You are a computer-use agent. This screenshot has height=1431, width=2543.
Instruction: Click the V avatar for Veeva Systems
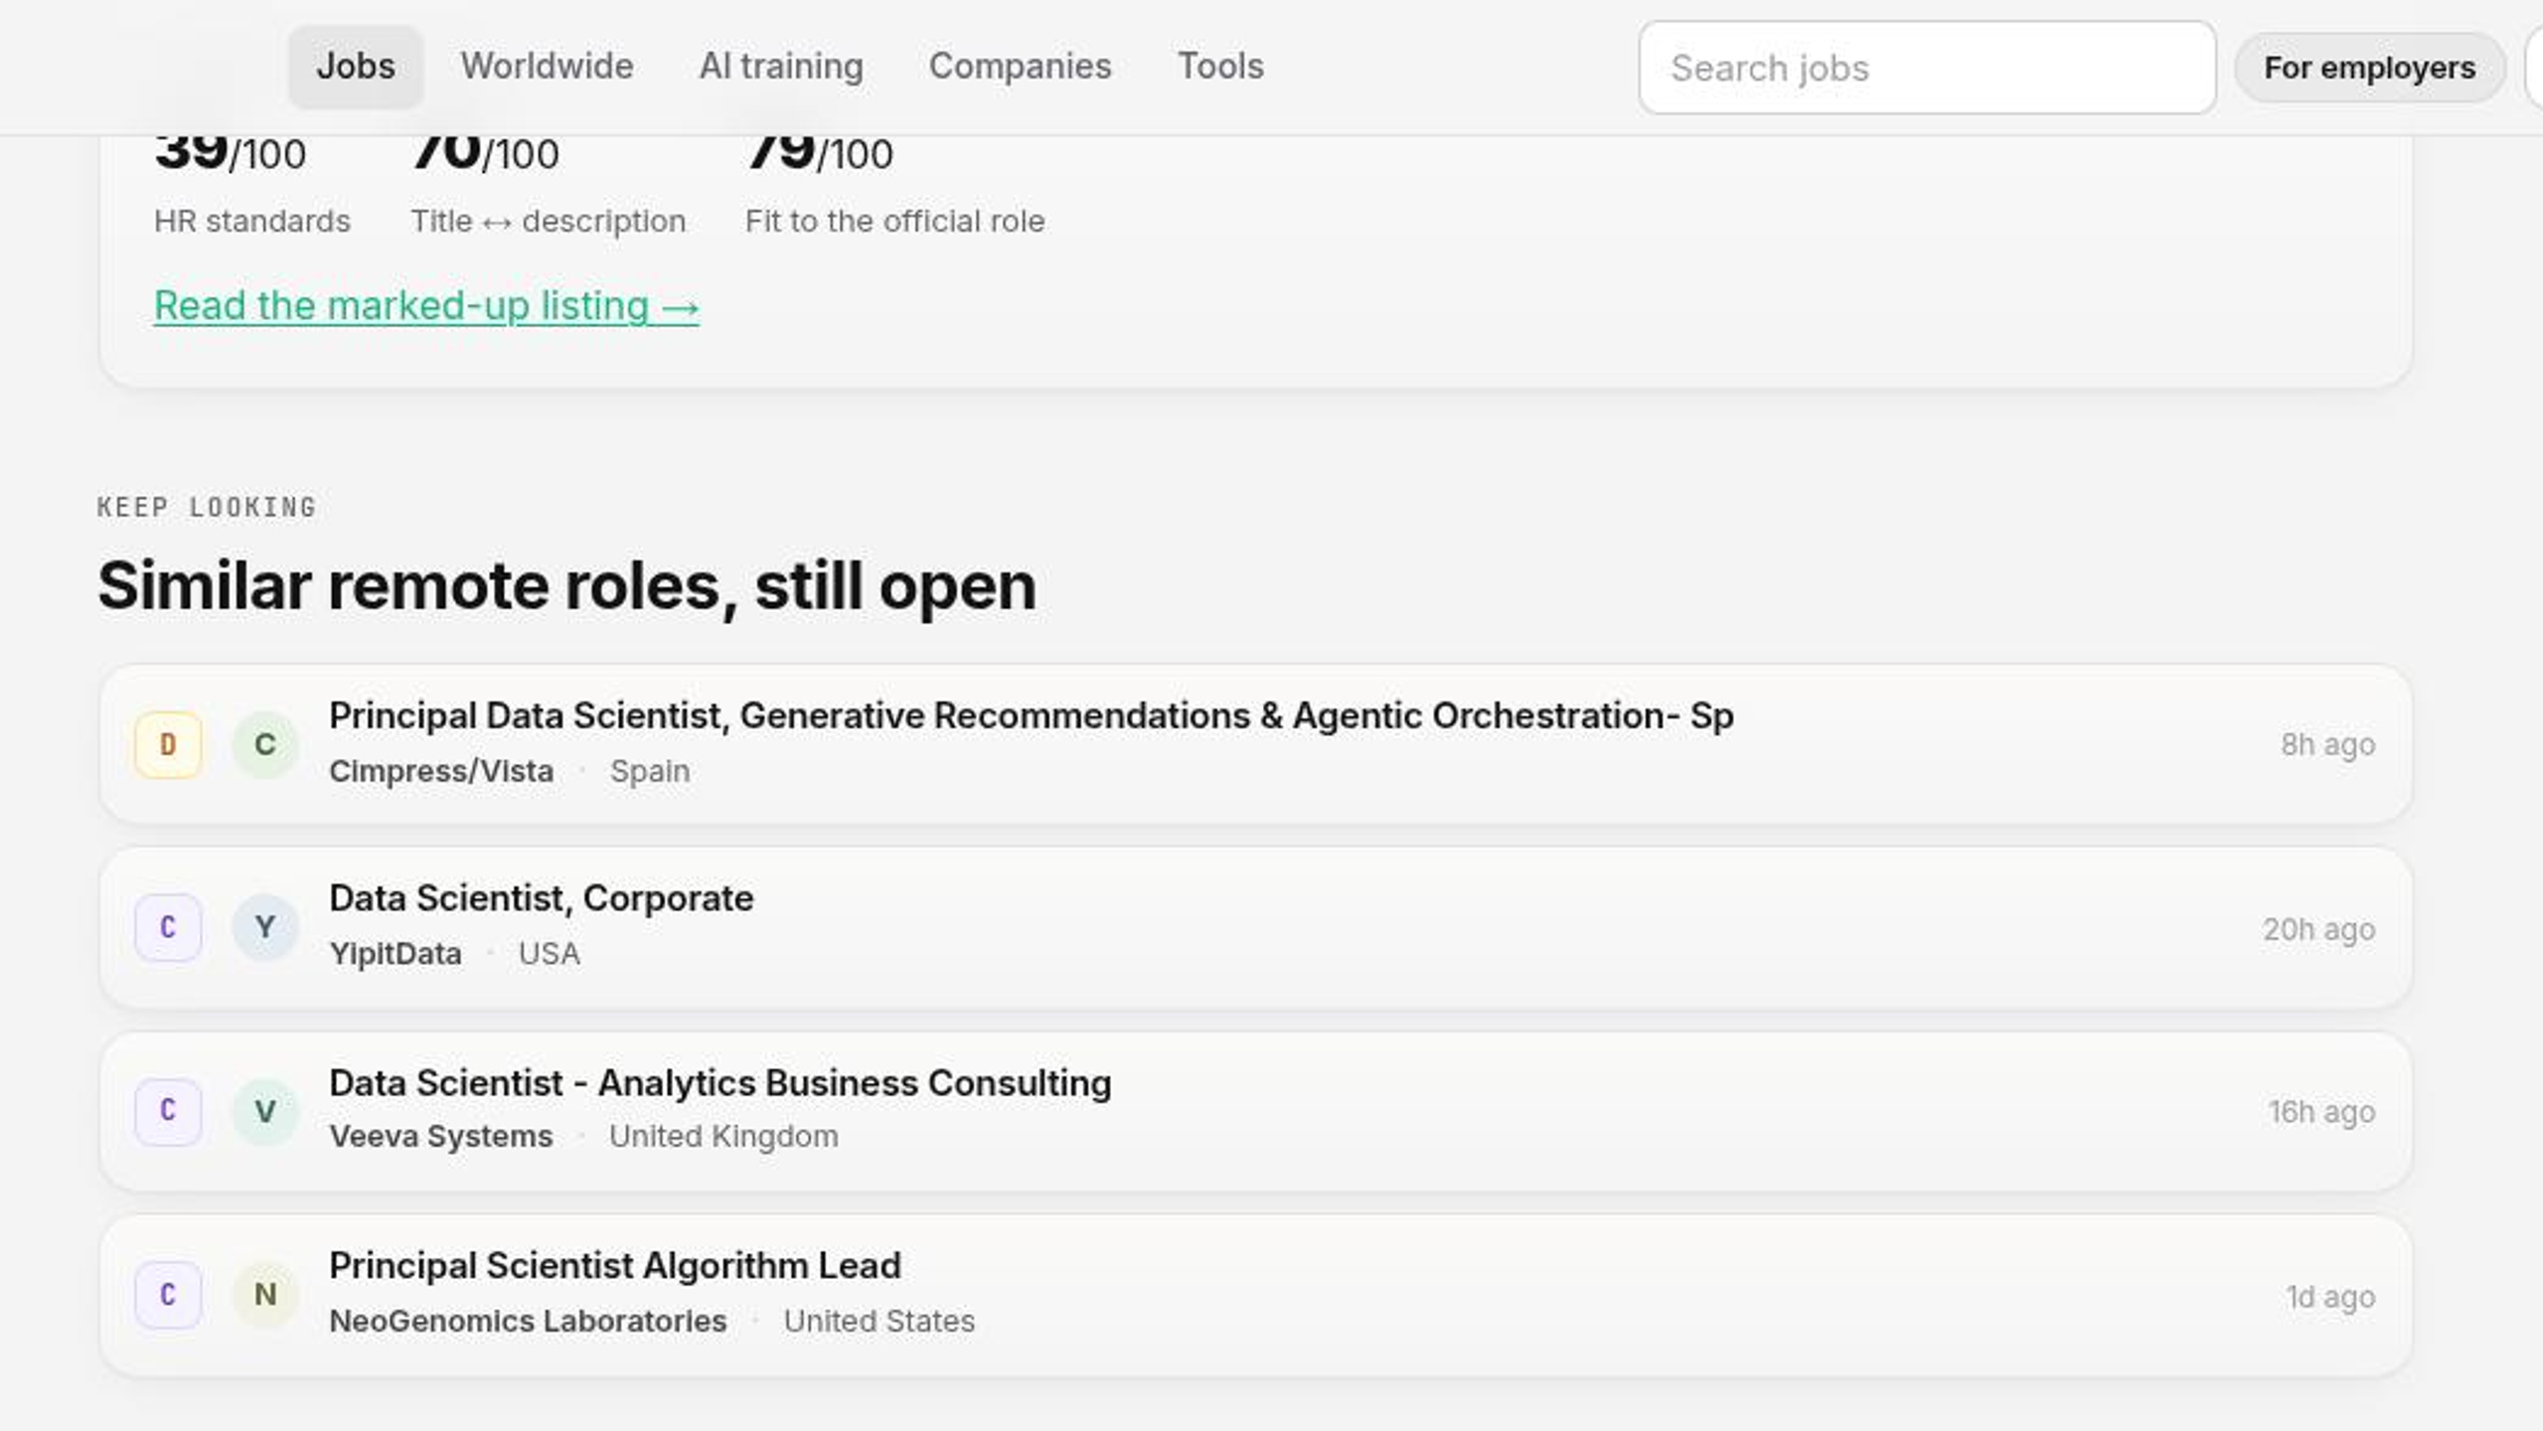point(265,1111)
